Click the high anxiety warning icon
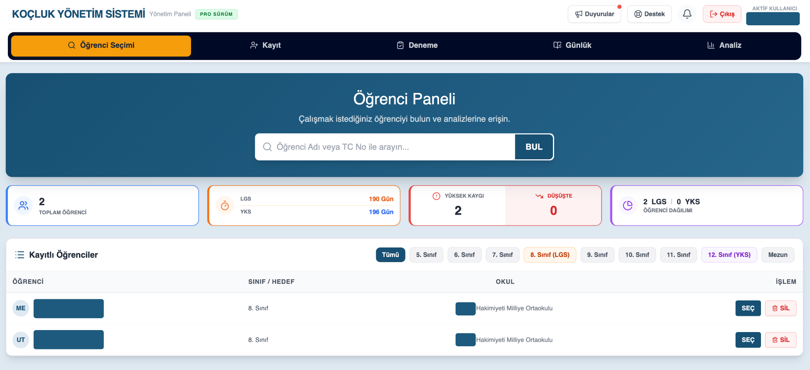The image size is (810, 370). [436, 196]
